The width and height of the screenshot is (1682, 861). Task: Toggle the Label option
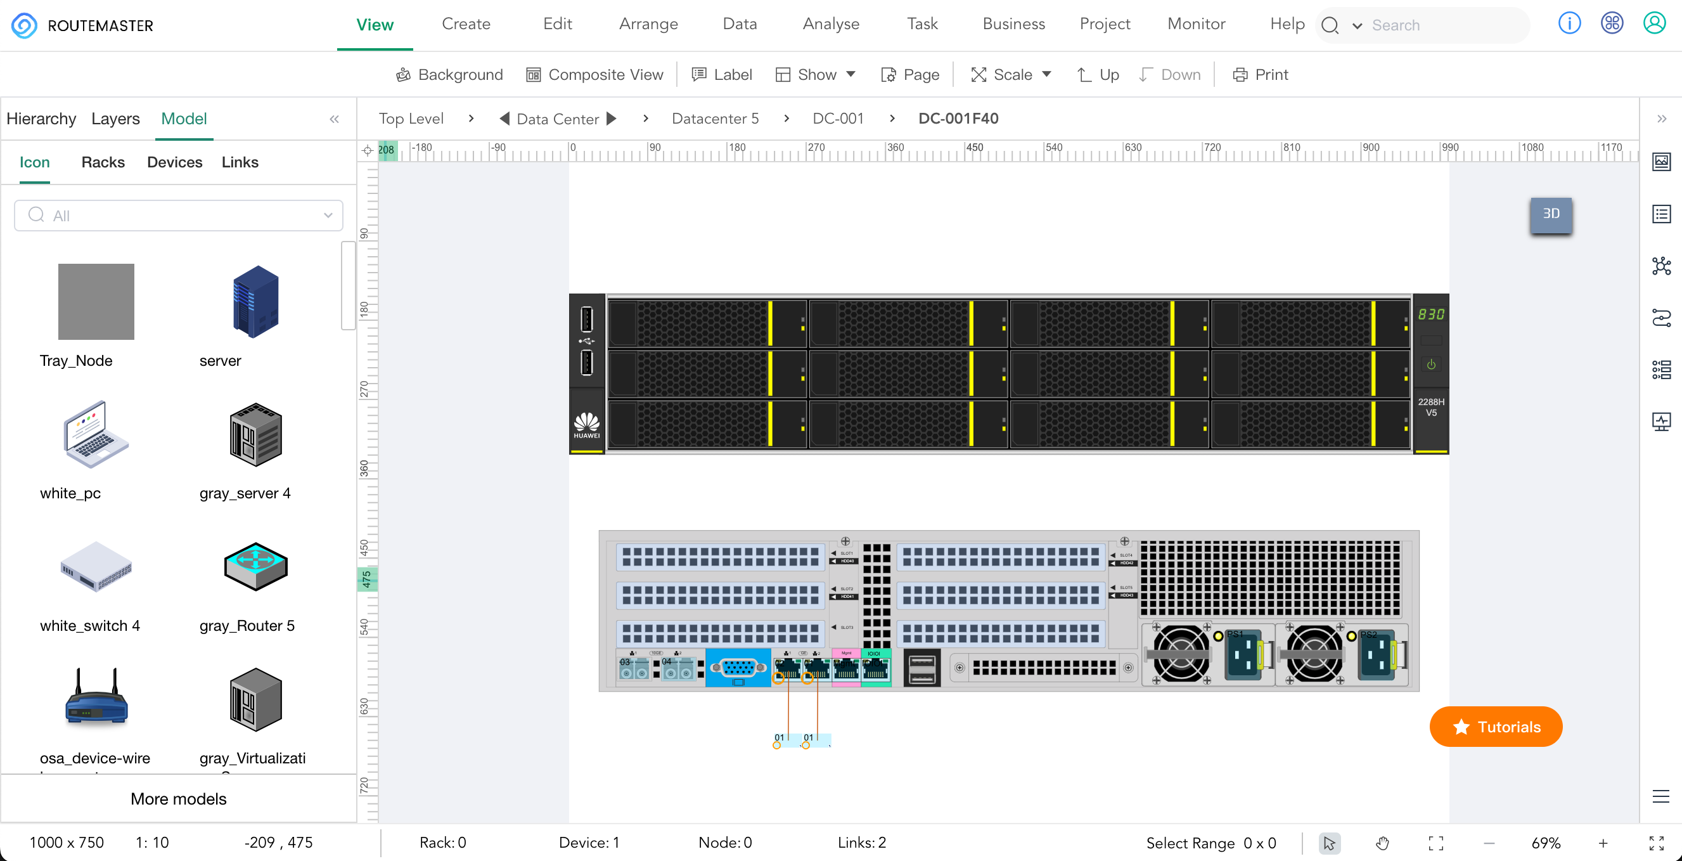(721, 74)
